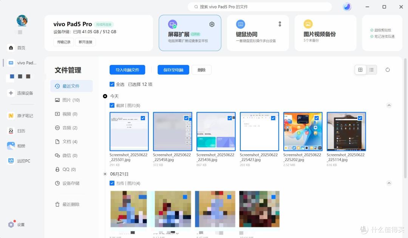Open 日历 calendar app
Viewport: 408px width, 238px height.
click(x=17, y=131)
